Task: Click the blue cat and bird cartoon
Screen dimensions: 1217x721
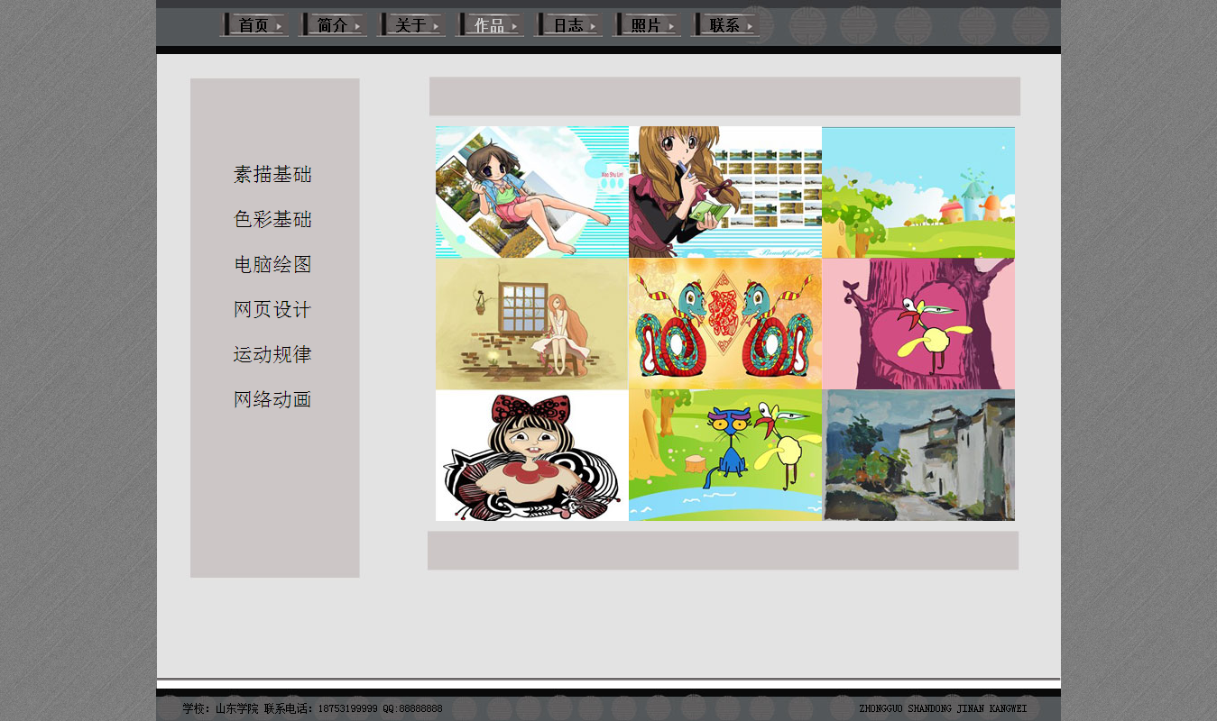Action: (725, 455)
